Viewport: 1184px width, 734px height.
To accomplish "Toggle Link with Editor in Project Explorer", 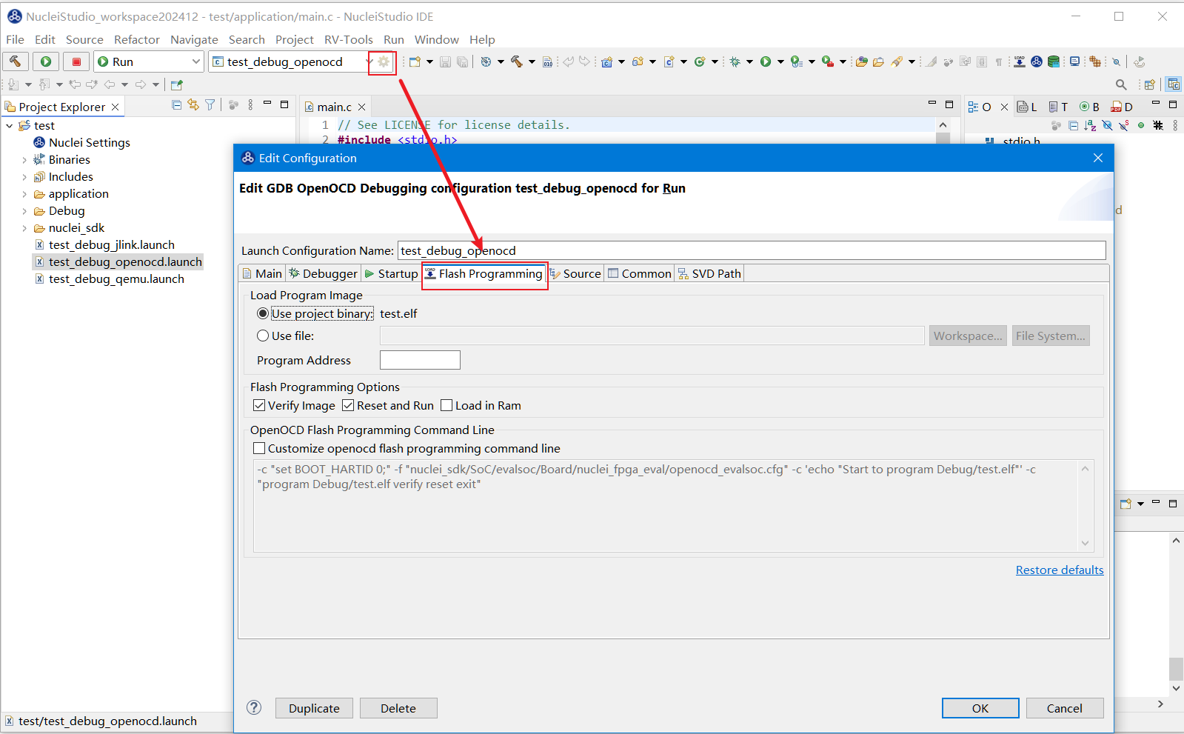I will point(193,105).
